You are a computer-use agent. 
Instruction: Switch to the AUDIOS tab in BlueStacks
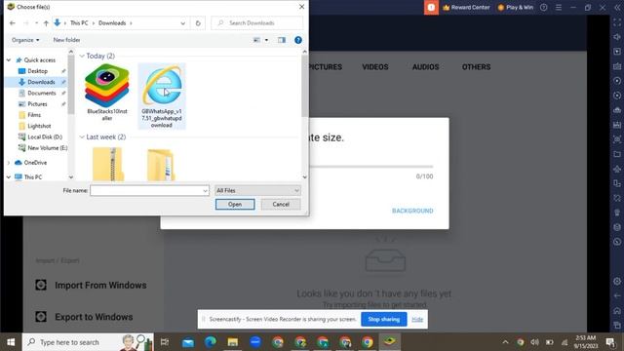425,67
